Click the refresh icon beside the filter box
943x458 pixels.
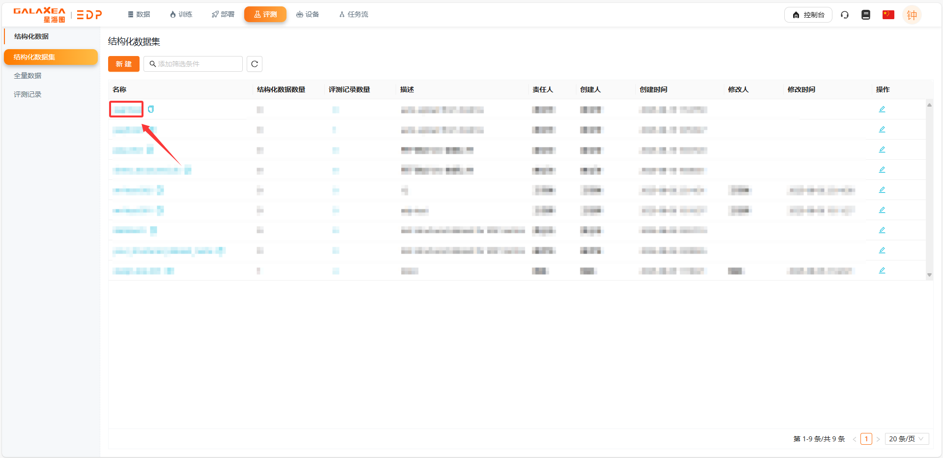[x=254, y=64]
